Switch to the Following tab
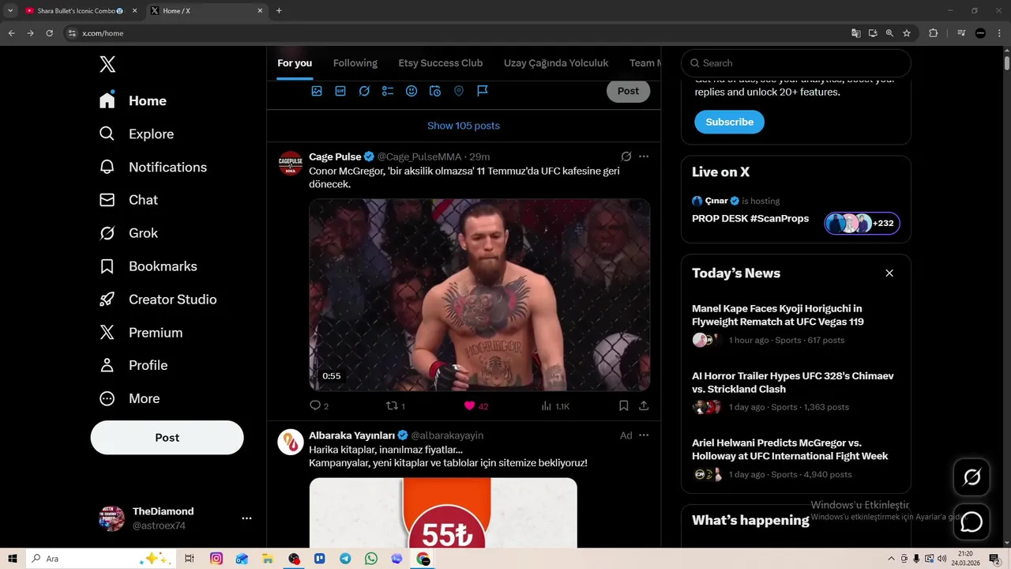The height and width of the screenshot is (569, 1011). (x=355, y=63)
